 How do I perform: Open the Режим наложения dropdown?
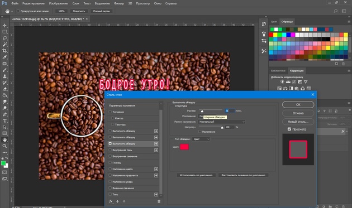coord(221,122)
